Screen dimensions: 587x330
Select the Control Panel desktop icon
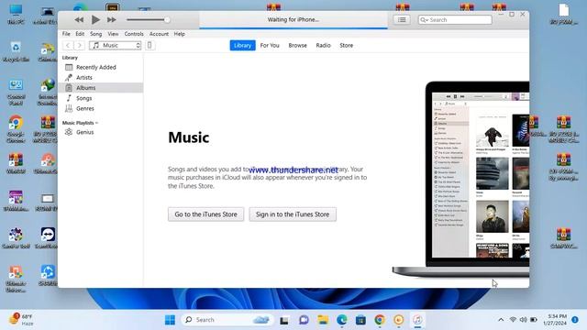(x=16, y=93)
